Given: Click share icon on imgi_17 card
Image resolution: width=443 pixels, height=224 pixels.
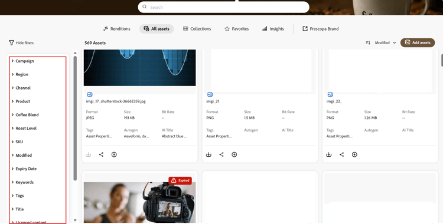Looking at the screenshot, I should pos(101,154).
